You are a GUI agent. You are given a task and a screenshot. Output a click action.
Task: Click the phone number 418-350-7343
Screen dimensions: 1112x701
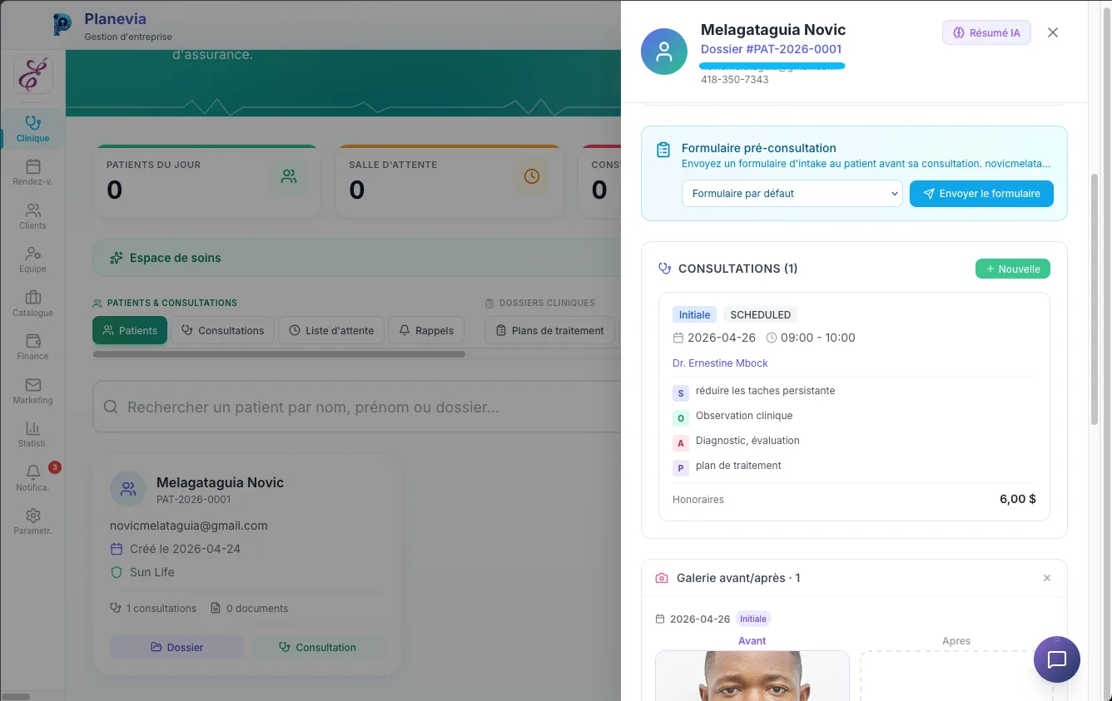[x=735, y=80]
